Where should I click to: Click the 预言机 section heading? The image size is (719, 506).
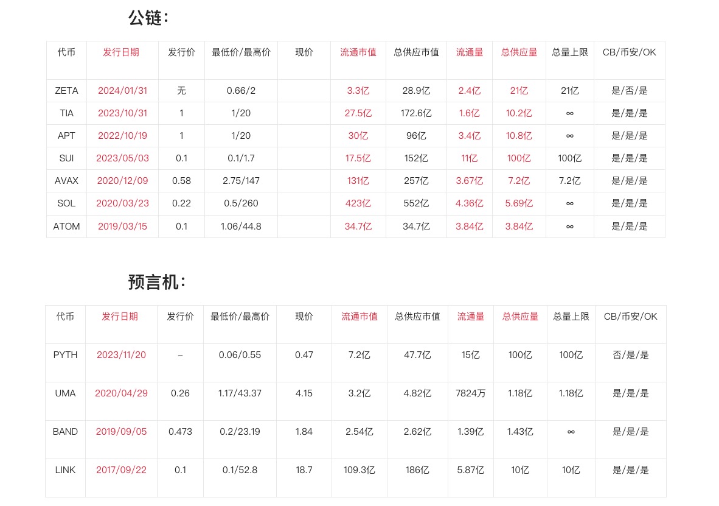(x=156, y=282)
